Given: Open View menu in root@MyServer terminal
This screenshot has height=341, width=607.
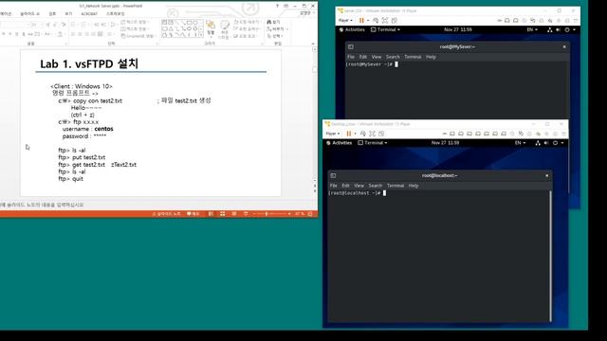Looking at the screenshot, I should (377, 57).
